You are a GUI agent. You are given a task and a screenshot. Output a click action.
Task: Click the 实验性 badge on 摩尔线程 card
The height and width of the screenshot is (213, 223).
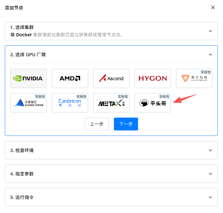[206, 72]
